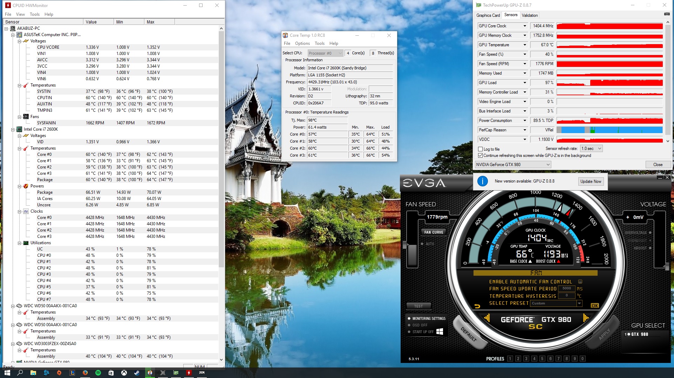The image size is (674, 378).
Task: Collapse the Clocks tree node in HWMonitor
Action: click(20, 211)
